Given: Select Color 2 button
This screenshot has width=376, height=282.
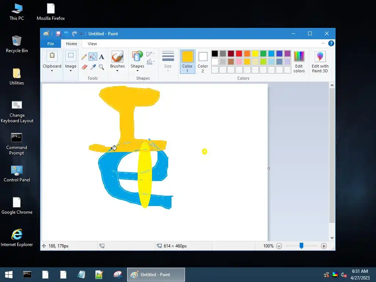Looking at the screenshot, I should click(203, 62).
